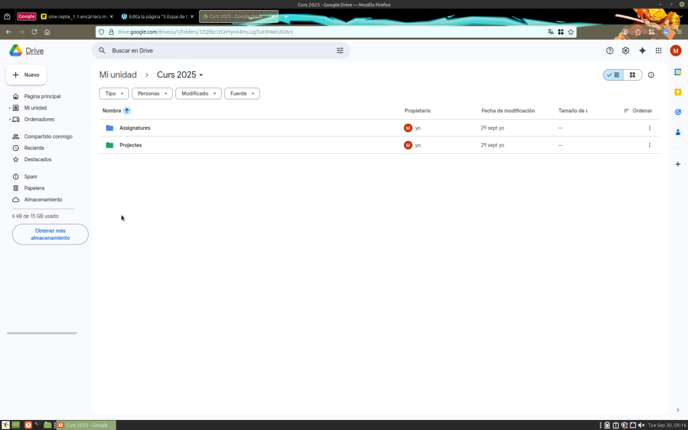688x430 pixels.
Task: Switch to grid view layout
Action: pos(632,75)
